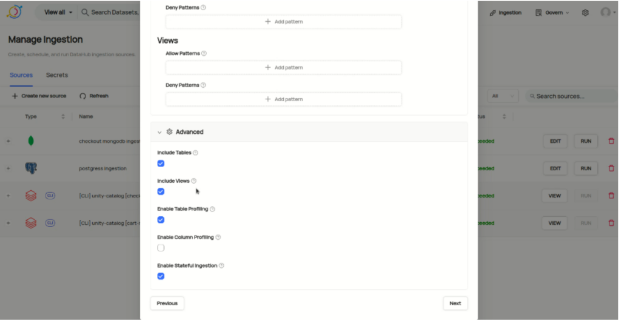Click the help icon next to Views Allow Patterns

click(x=204, y=53)
